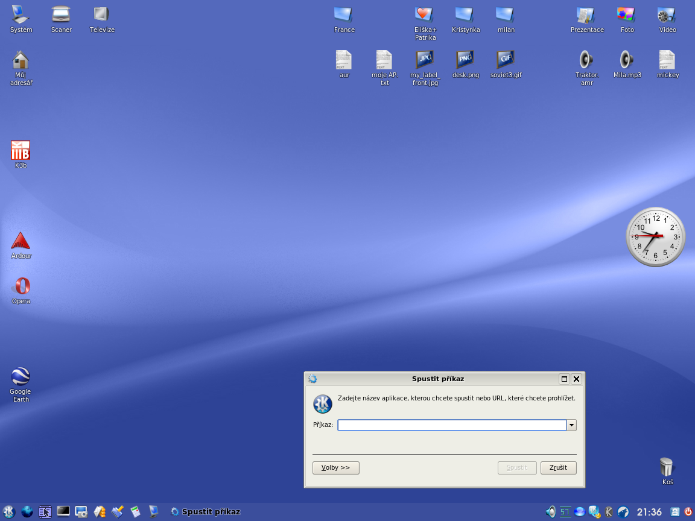Image resolution: width=695 pixels, height=521 pixels.
Task: Open the KDE start menu
Action: pyautogui.click(x=8, y=512)
